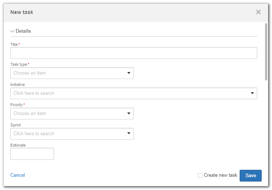The width and height of the screenshot is (272, 190).
Task: Click the dialog's vertical scrollbar thumb
Action: click(x=266, y=52)
